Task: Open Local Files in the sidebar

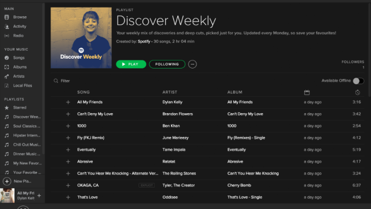Action: point(23,85)
